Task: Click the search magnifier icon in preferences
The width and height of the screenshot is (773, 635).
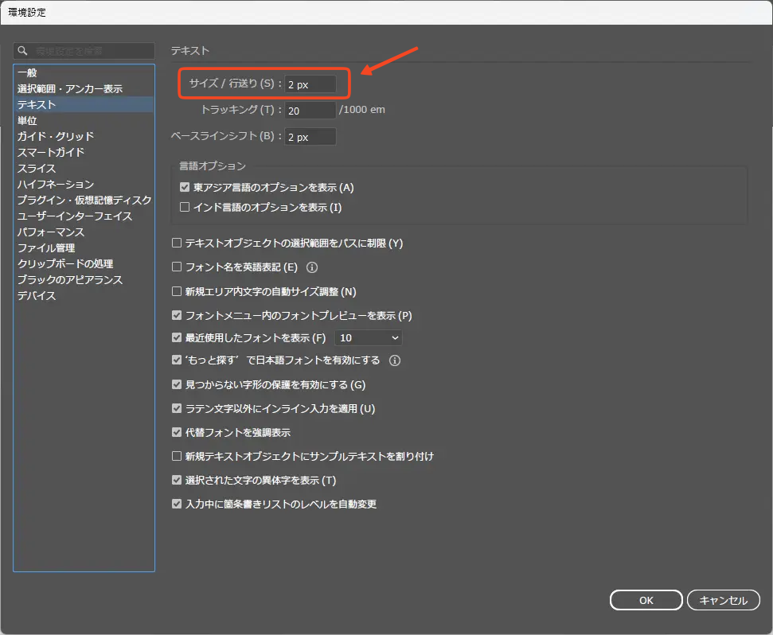Action: tap(23, 51)
